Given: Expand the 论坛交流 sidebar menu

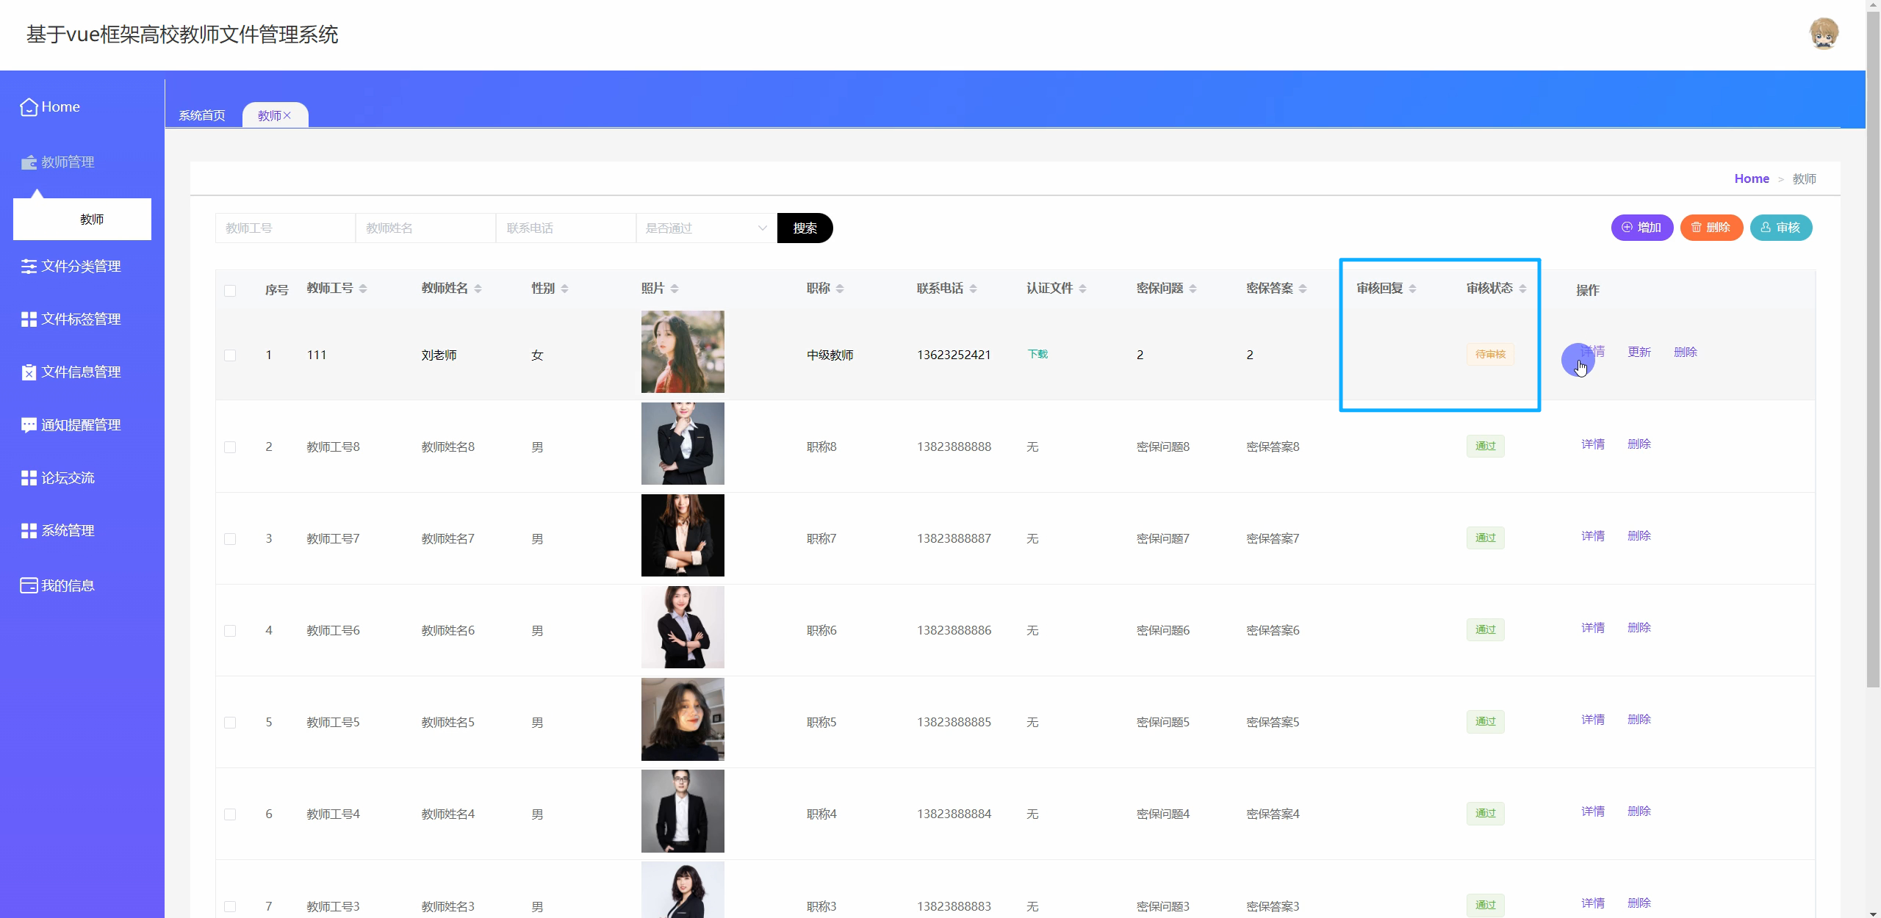Looking at the screenshot, I should pos(68,478).
